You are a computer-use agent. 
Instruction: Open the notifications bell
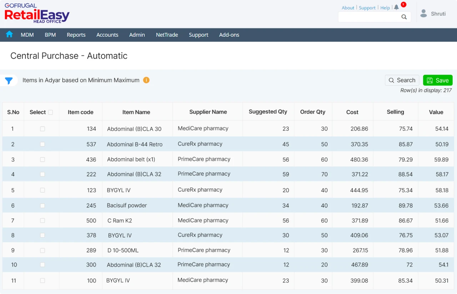[396, 7]
